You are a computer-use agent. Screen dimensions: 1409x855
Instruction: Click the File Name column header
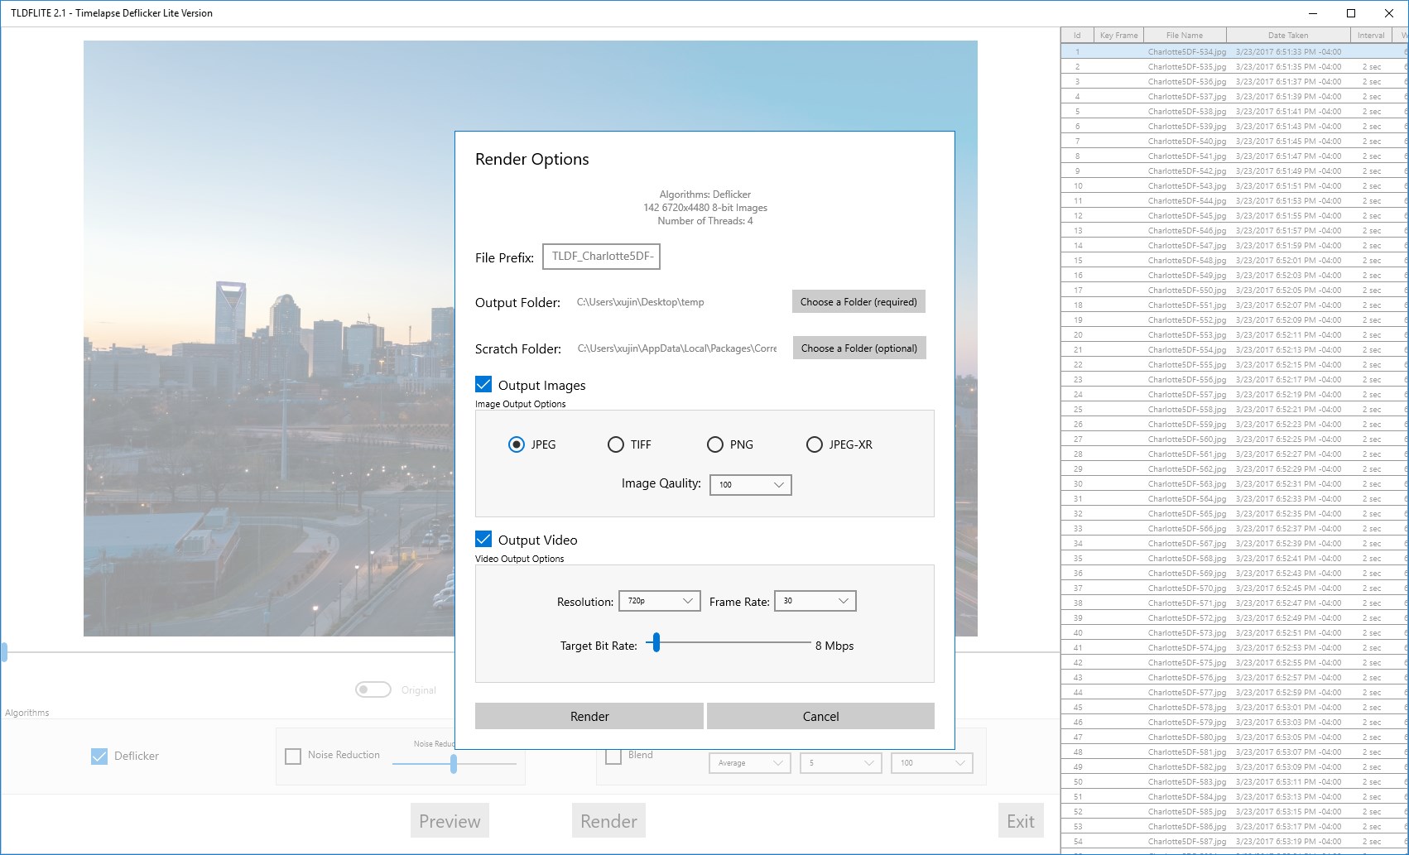pyautogui.click(x=1185, y=35)
